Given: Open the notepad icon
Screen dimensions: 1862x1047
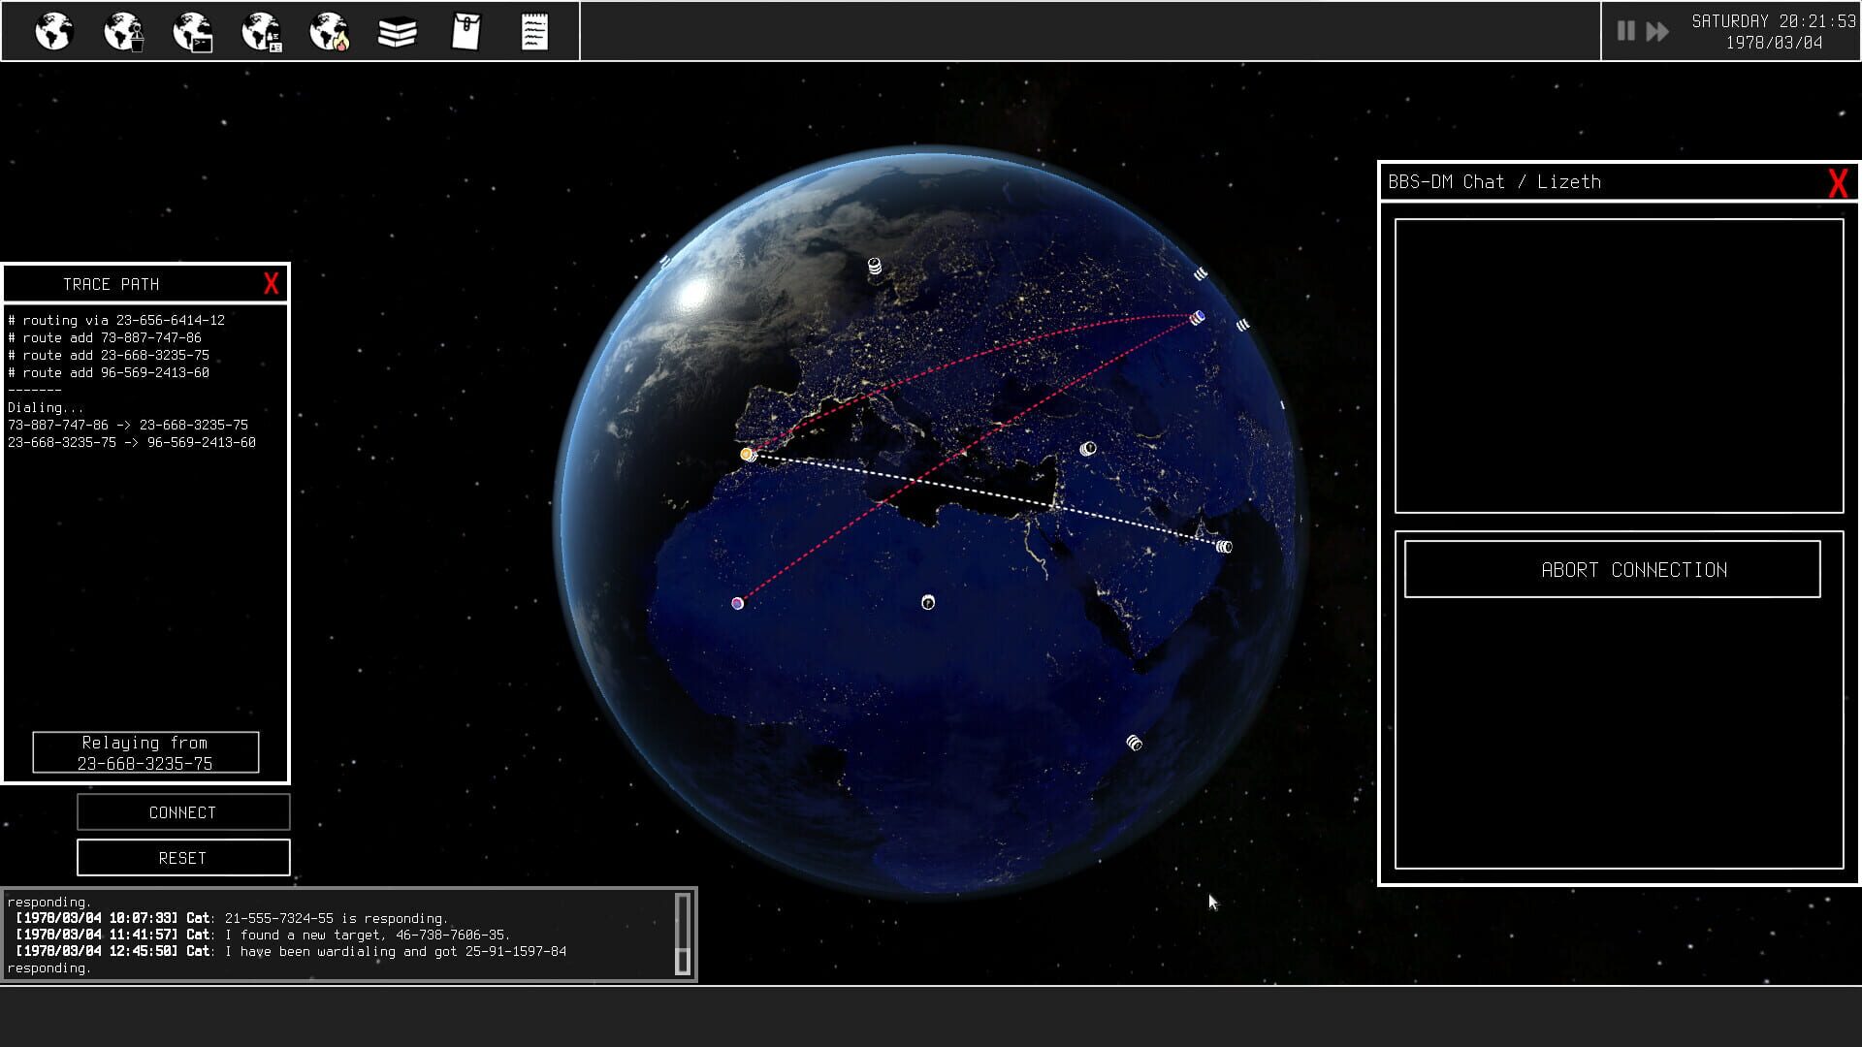Looking at the screenshot, I should 534,32.
